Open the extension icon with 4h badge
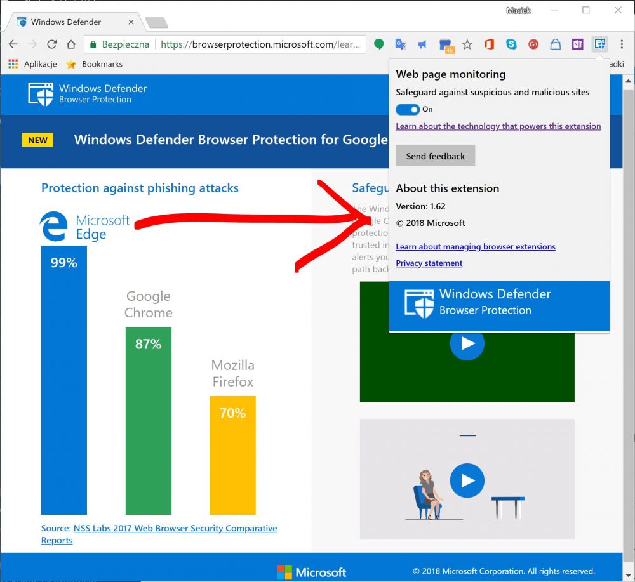Viewport: 635px width, 582px height. pyautogui.click(x=446, y=45)
